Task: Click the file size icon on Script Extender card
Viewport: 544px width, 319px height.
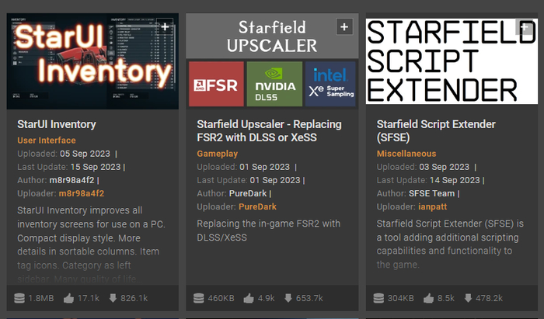Action: click(379, 298)
